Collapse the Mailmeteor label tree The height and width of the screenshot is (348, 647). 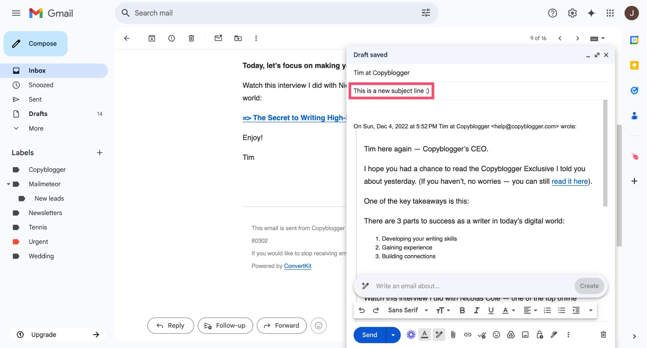click(x=8, y=184)
